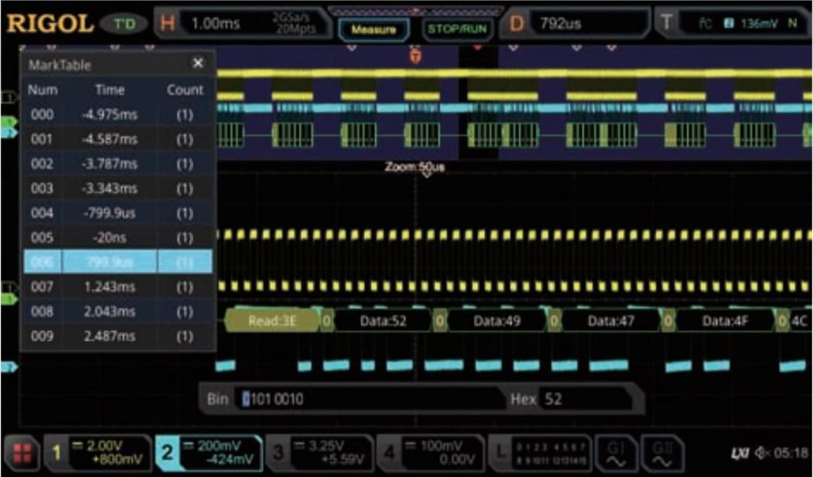Open the main menu via red grid icon
Viewport: 813px width, 477px height.
point(22,454)
